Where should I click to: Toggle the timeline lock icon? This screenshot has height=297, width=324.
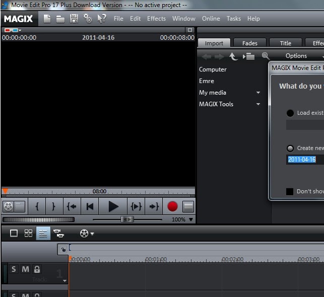click(63, 250)
